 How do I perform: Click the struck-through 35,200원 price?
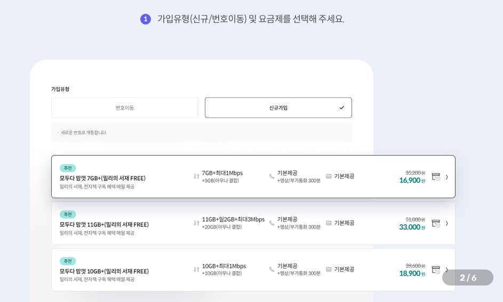pos(415,173)
